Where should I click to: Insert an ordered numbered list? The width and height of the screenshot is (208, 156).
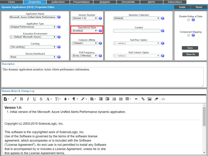[x=114, y=99]
